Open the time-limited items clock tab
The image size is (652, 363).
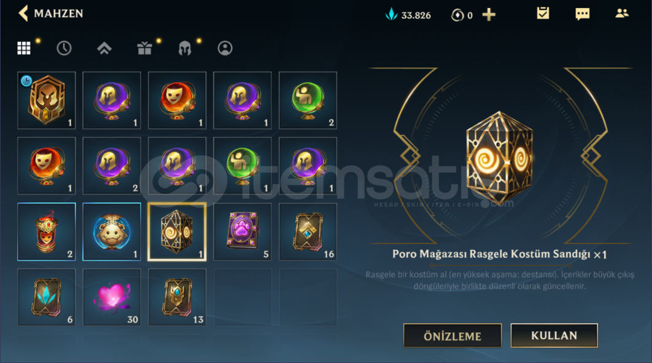click(64, 48)
